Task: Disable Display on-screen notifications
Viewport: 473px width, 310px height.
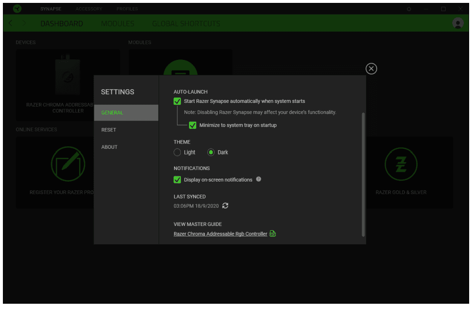Action: click(x=177, y=179)
